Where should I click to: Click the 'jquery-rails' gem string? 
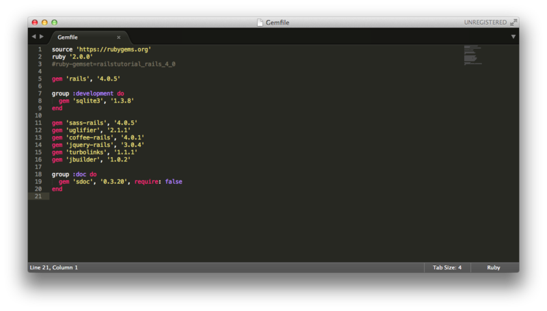tap(90, 145)
